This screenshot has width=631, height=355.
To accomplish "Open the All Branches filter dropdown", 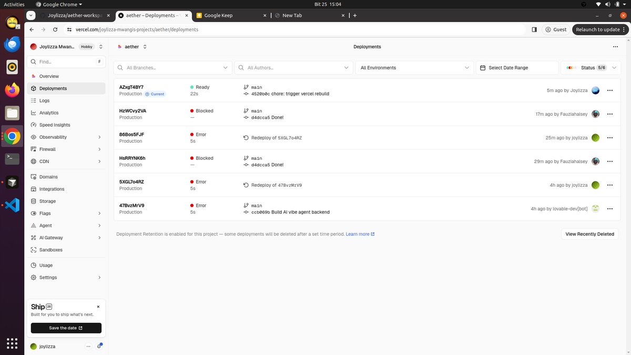I will 172,68.
